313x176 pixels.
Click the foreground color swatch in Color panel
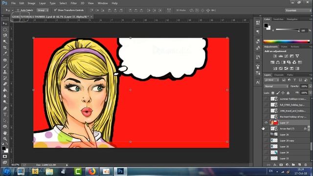[x=266, y=25]
